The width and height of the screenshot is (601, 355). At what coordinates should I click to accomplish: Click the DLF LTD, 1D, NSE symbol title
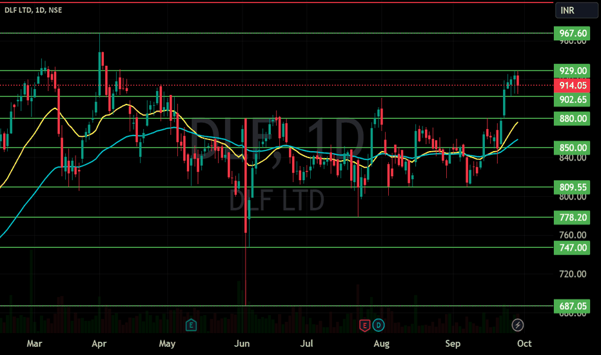pos(34,10)
